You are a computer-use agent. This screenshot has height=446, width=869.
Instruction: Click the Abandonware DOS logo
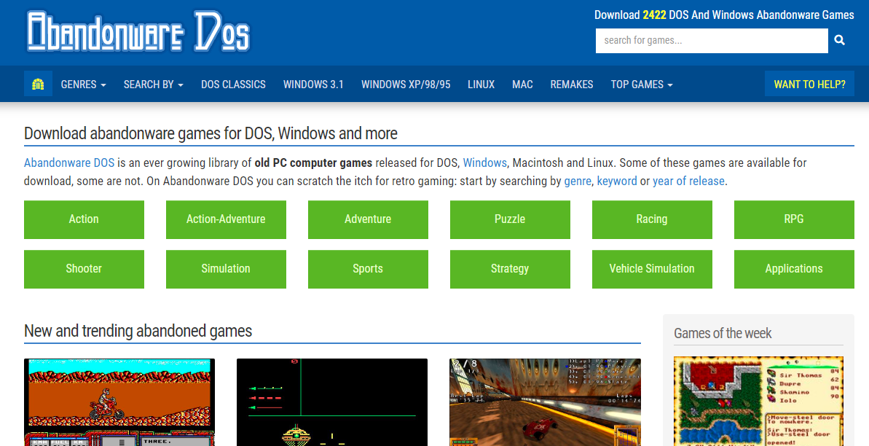click(x=138, y=32)
